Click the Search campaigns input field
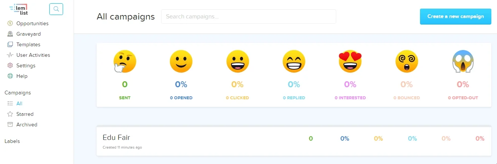Screen dimensions: 497x164 (x=249, y=17)
